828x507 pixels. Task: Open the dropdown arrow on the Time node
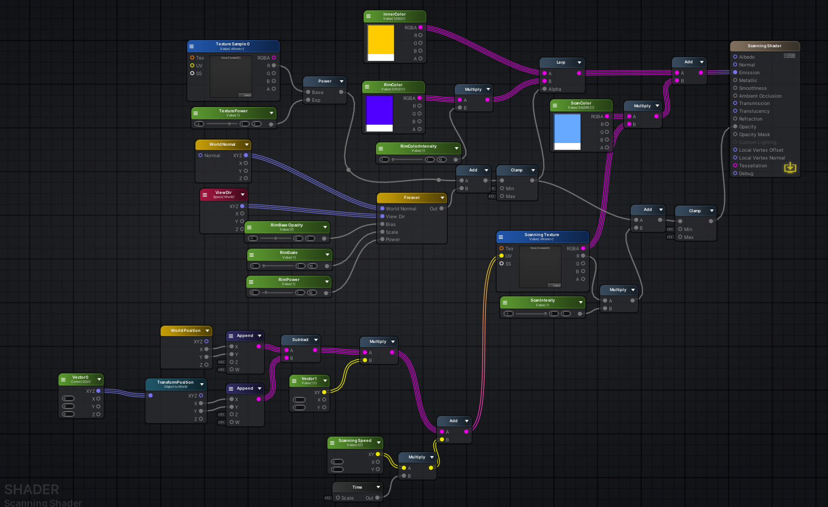click(x=378, y=487)
